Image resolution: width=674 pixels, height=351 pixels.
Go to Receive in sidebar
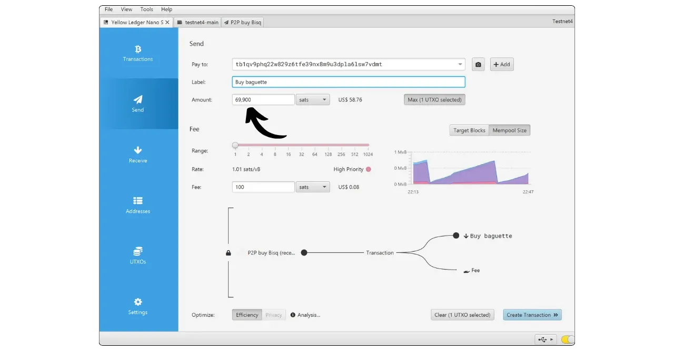click(x=138, y=154)
